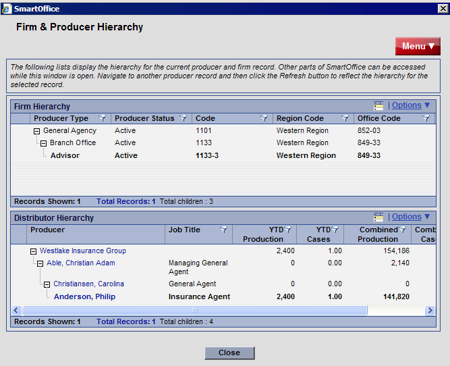Click the Close button
The width and height of the screenshot is (450, 366).
coord(229,352)
